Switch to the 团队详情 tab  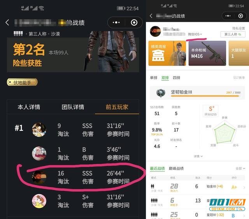click(x=73, y=107)
